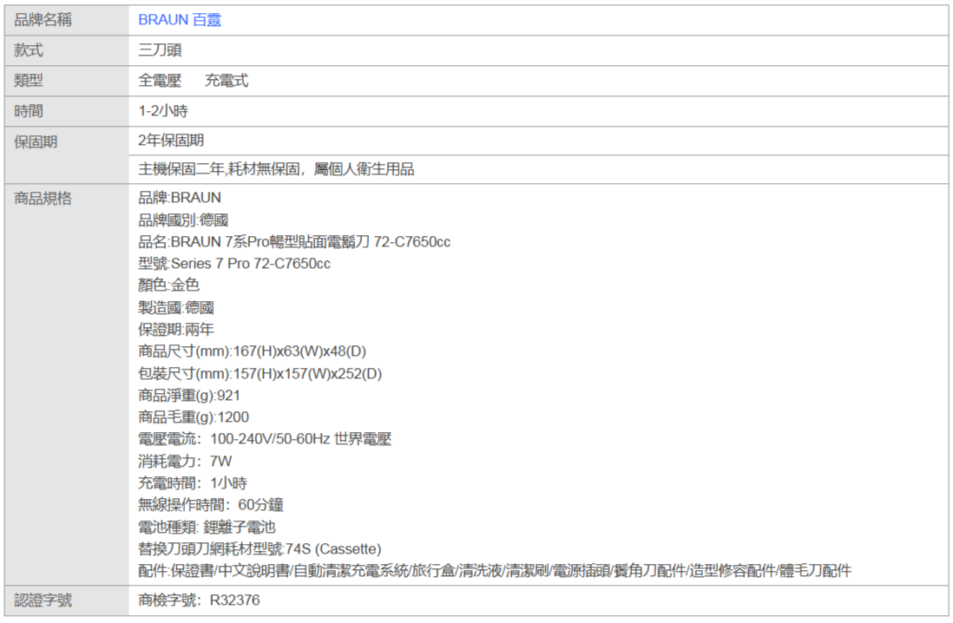
Task: Click the 三刀頭 value
Action: (x=160, y=50)
